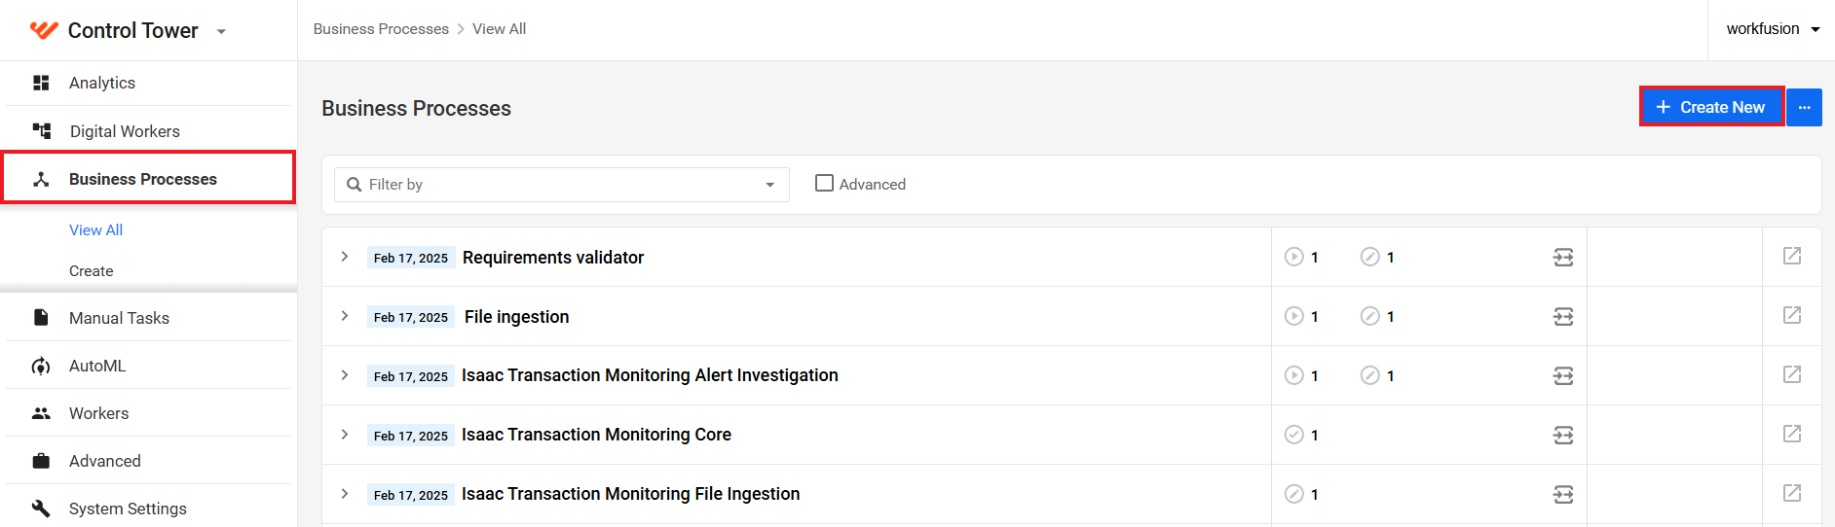Click the View All submenu link
This screenshot has height=527, width=1835.
click(x=95, y=230)
